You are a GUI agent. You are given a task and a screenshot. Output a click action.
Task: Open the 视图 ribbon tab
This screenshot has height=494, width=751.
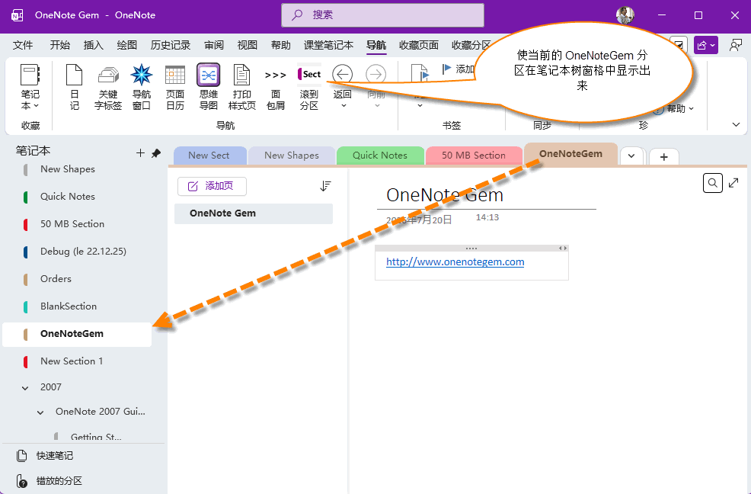[x=247, y=45]
